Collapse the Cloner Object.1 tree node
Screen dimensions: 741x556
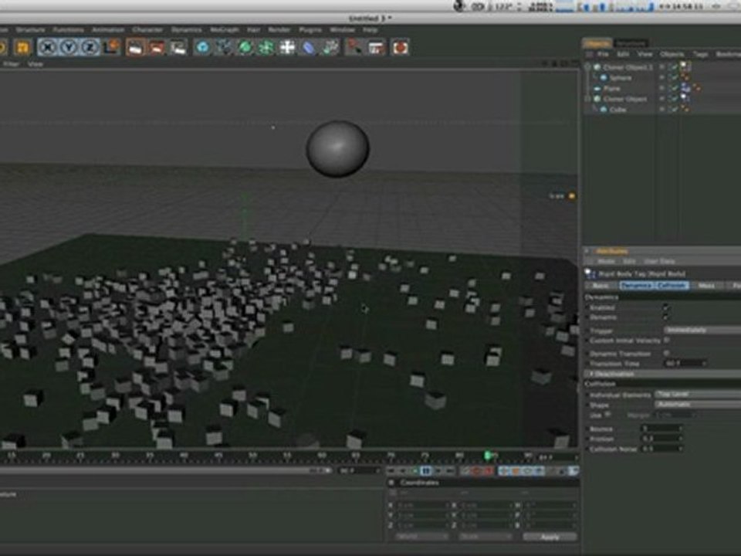tap(588, 67)
